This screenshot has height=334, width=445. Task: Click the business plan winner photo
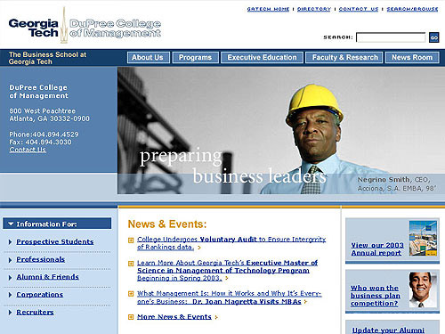click(423, 289)
